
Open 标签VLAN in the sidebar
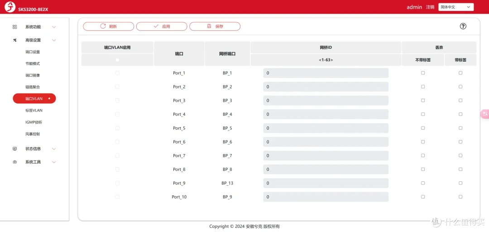[34, 110]
